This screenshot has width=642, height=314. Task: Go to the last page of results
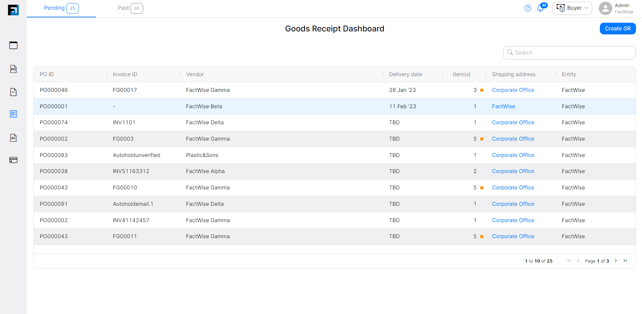click(625, 261)
